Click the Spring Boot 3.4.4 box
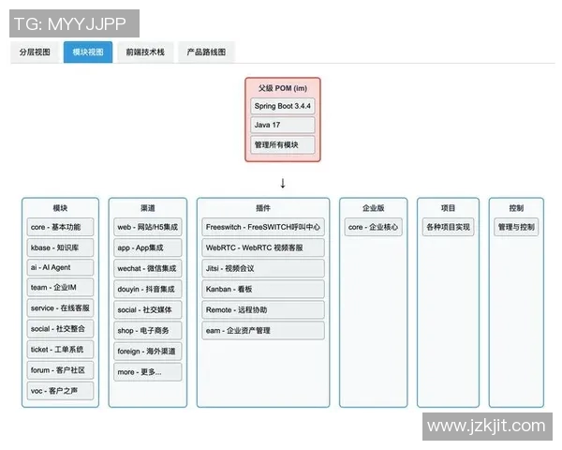This screenshot has width=562, height=450. point(283,106)
